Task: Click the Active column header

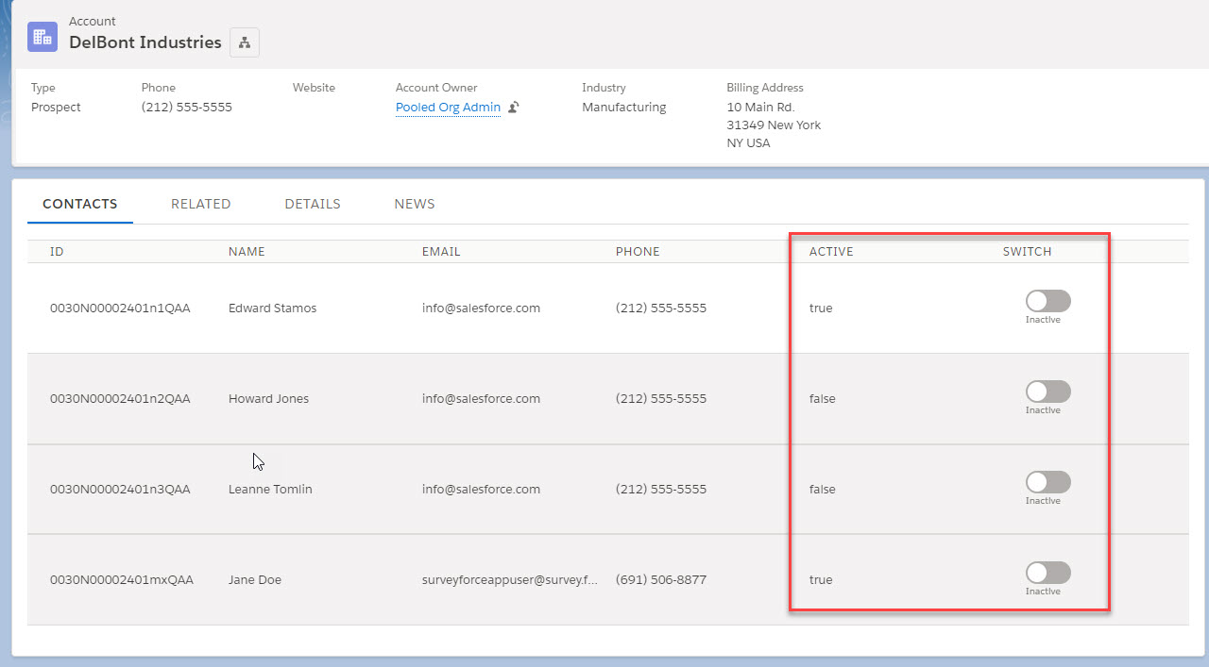Action: 831,252
